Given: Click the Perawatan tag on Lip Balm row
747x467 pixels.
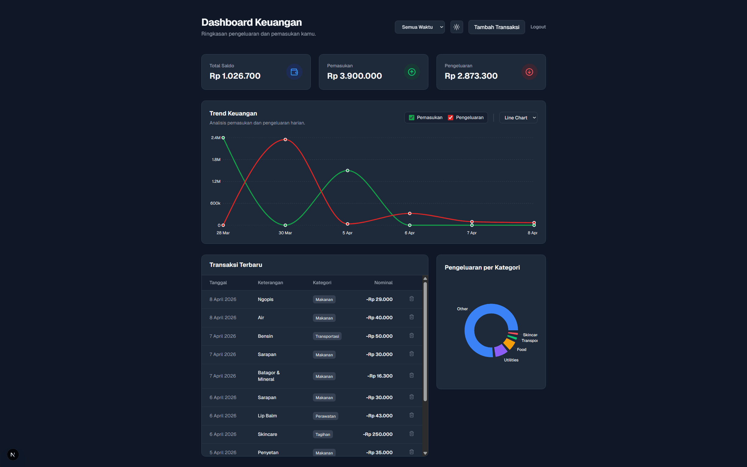Looking at the screenshot, I should coord(325,416).
